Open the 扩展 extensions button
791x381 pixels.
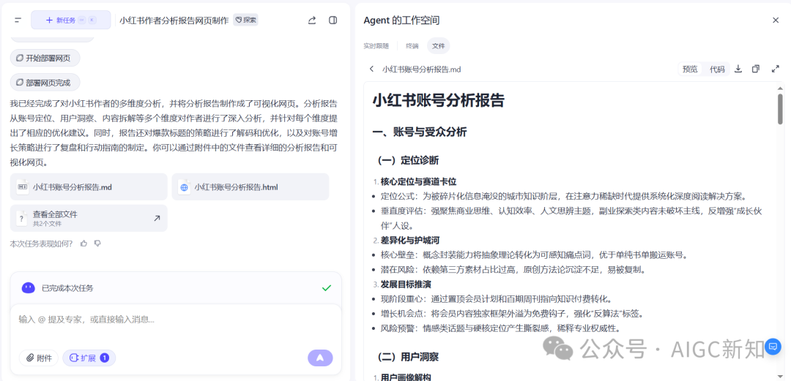click(x=89, y=358)
